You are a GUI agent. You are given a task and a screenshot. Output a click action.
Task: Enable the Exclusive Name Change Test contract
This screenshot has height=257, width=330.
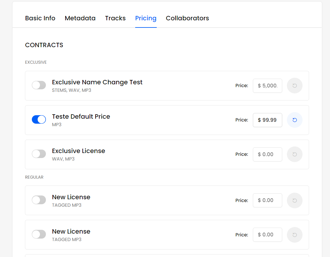(x=39, y=85)
